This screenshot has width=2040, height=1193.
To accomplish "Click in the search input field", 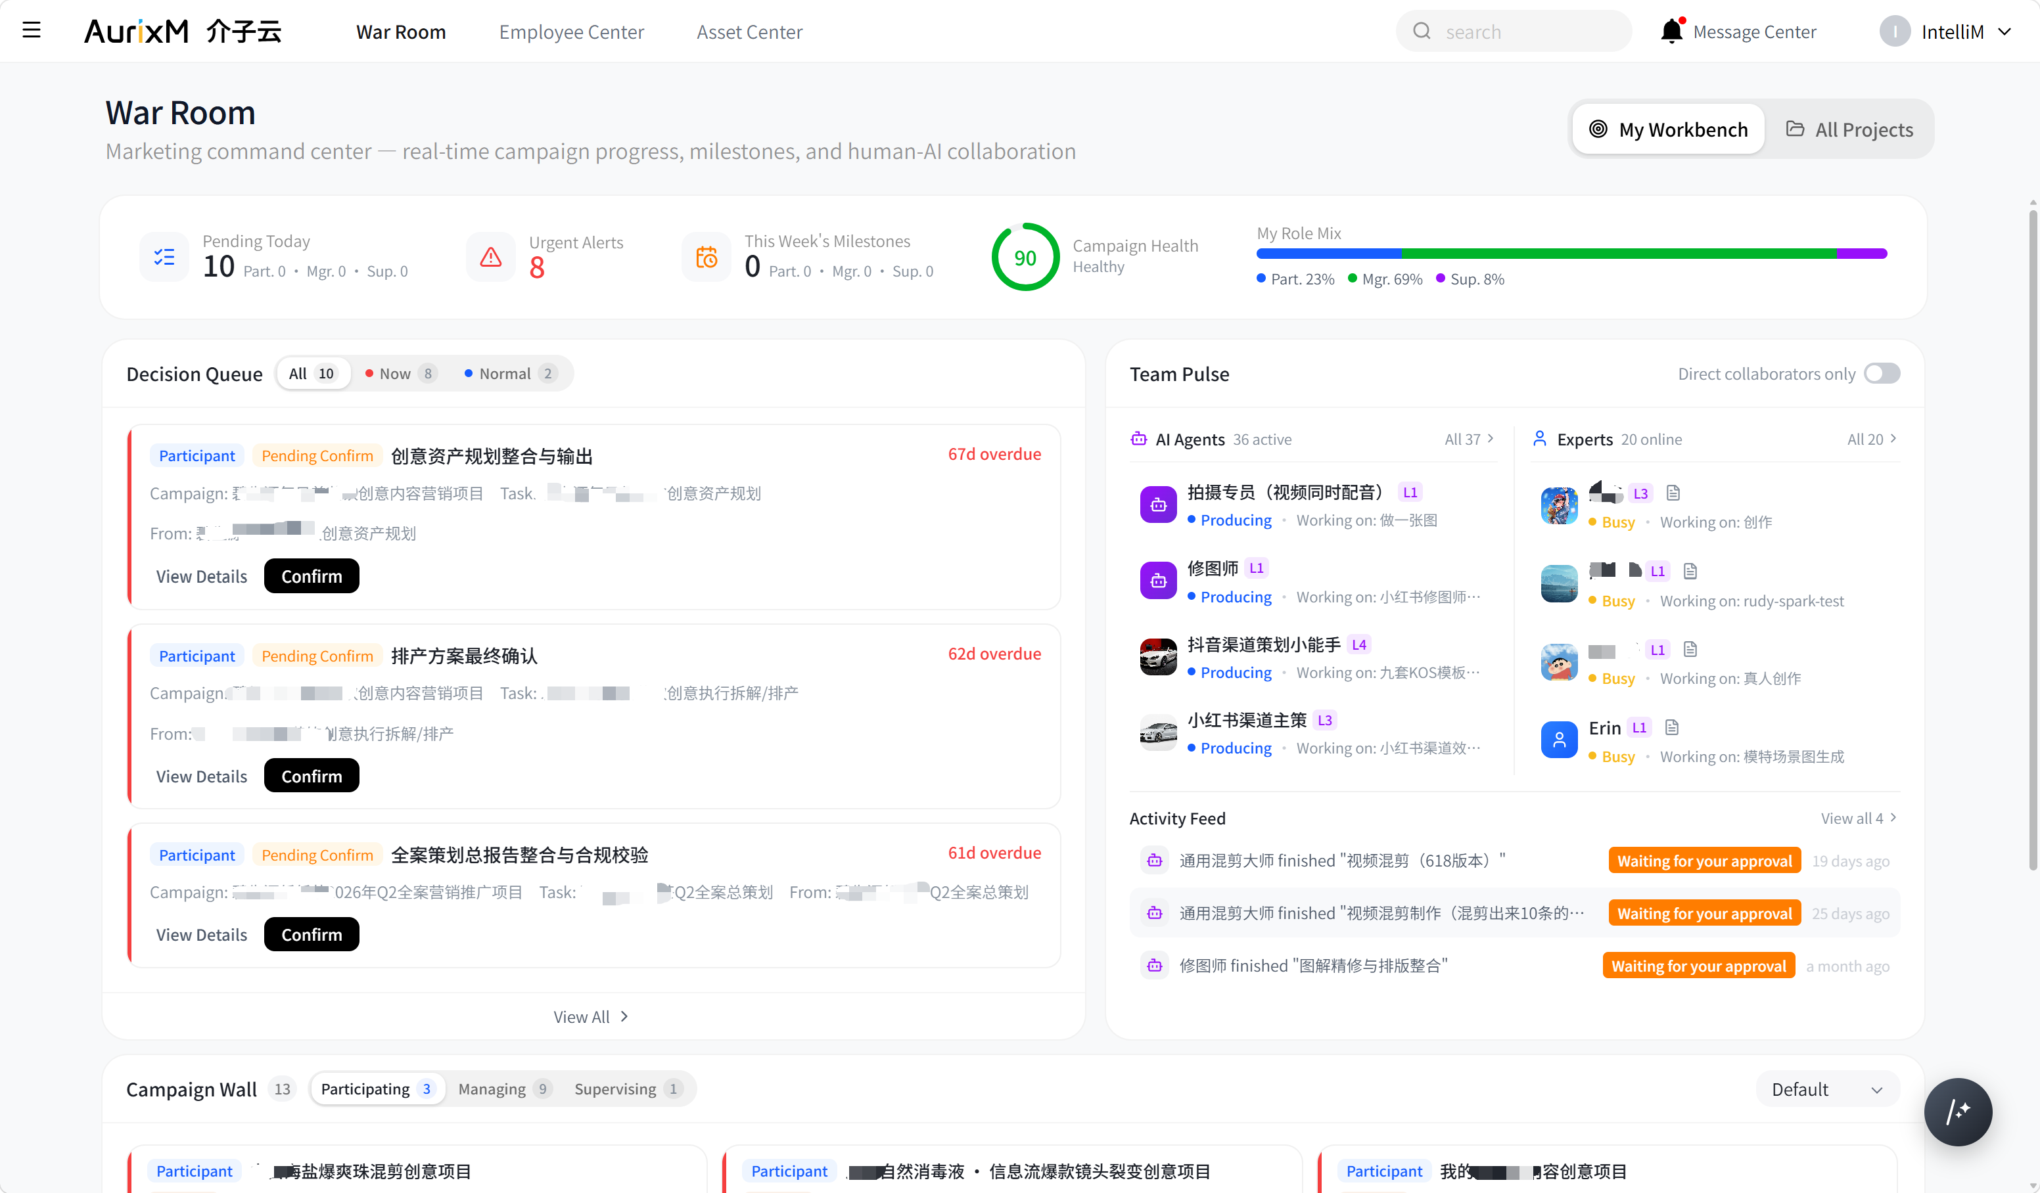I will click(x=1514, y=31).
